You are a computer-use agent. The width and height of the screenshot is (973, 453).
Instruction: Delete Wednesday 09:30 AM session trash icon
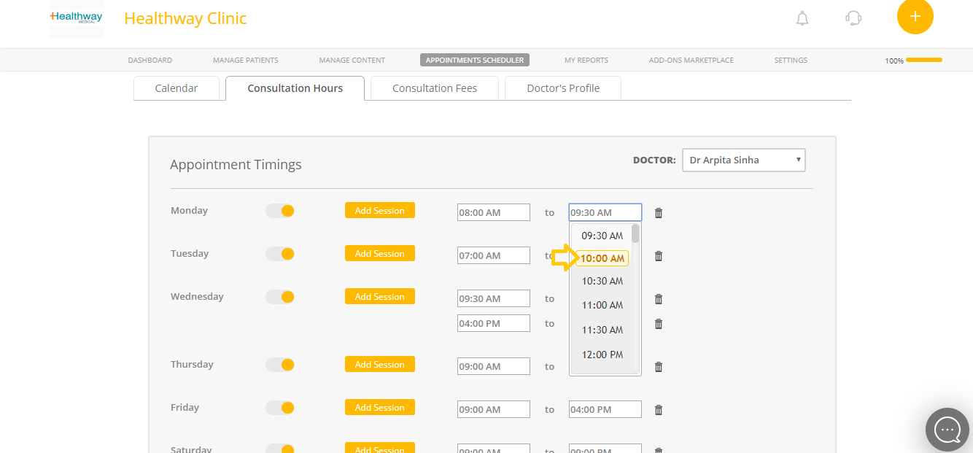click(x=659, y=299)
